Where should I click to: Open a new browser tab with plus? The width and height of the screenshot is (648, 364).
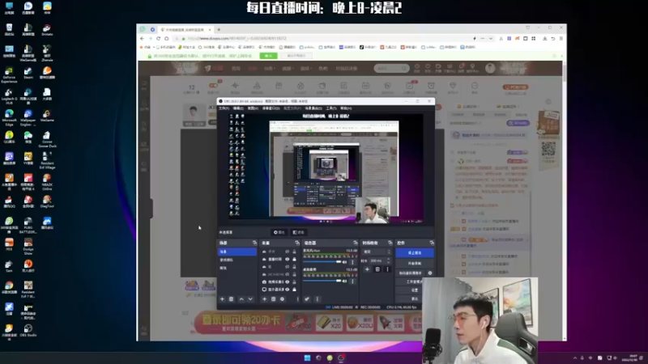click(x=219, y=30)
